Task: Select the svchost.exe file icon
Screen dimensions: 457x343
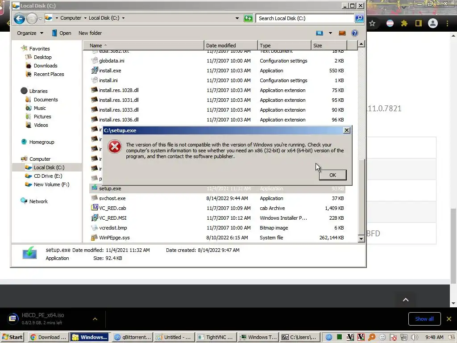Action: (x=94, y=198)
